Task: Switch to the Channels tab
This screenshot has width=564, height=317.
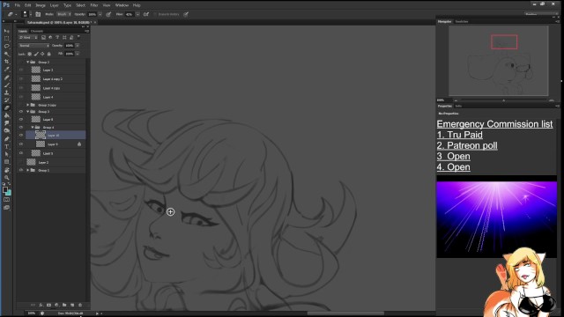Action: pyautogui.click(x=37, y=32)
